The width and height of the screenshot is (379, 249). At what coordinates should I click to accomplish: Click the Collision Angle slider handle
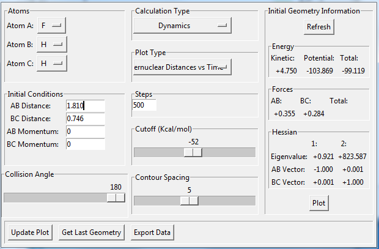tap(116, 198)
